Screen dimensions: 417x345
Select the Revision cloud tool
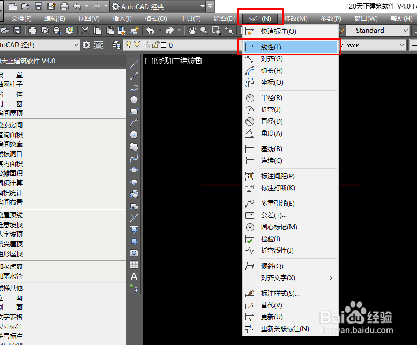pos(134,146)
